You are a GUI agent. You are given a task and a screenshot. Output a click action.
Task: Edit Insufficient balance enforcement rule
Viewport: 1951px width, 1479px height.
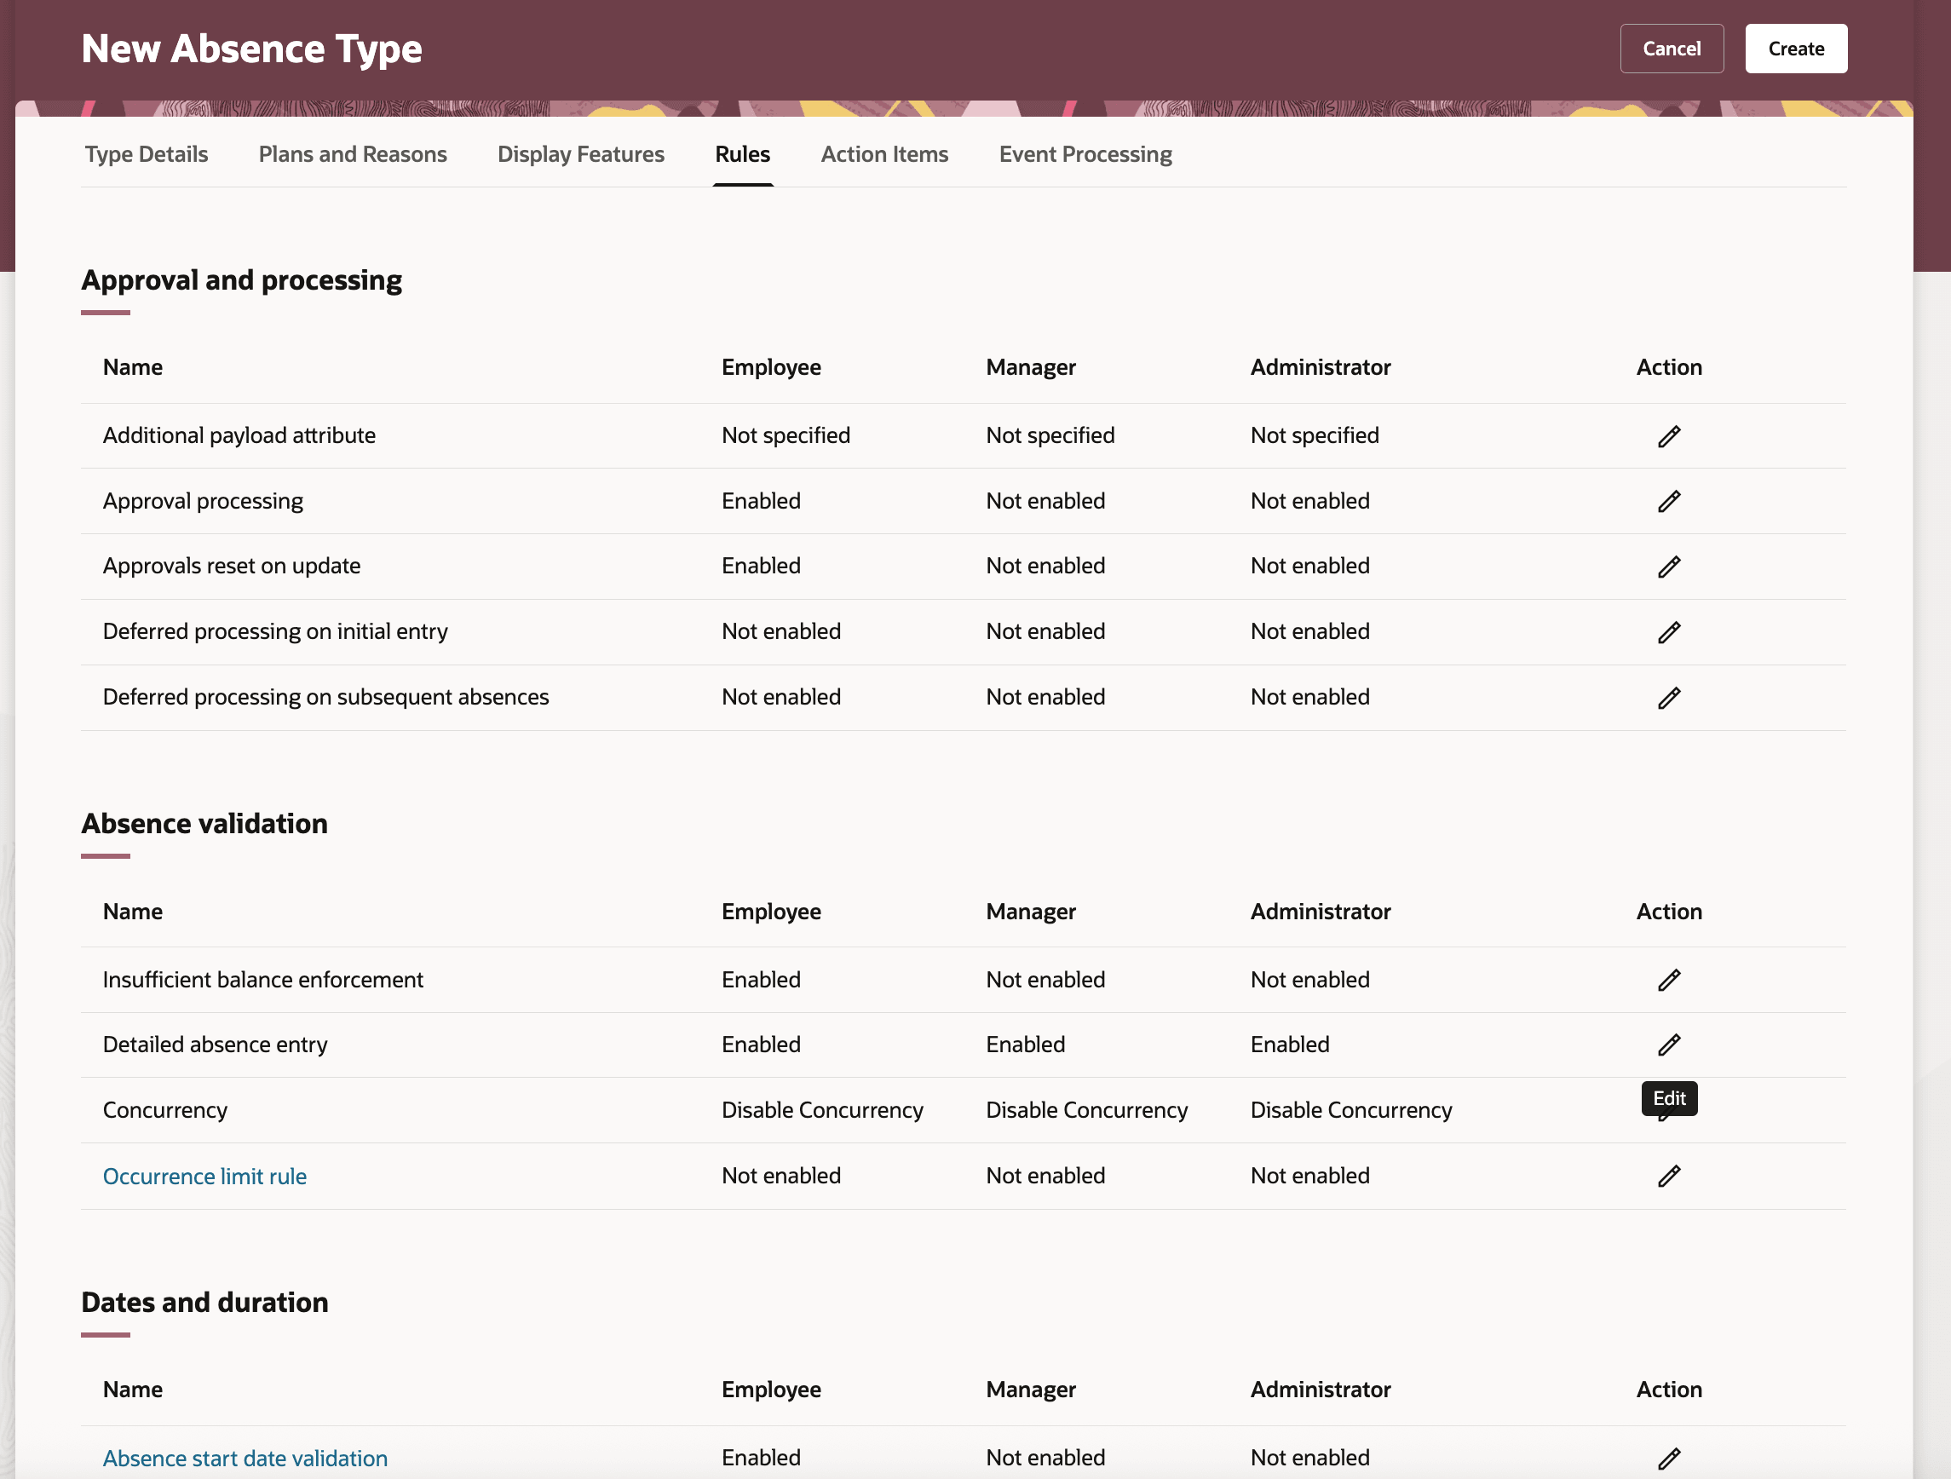tap(1669, 980)
